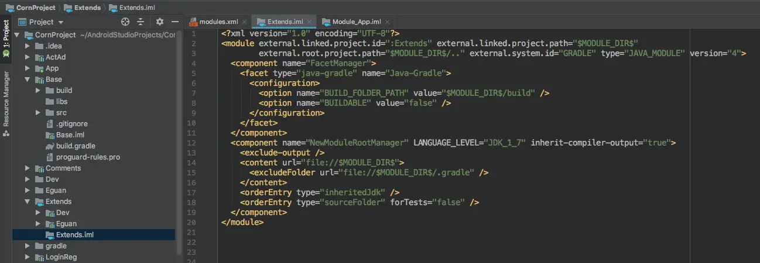Image resolution: width=760 pixels, height=263 pixels.
Task: Toggle the 1: Project tool window
Action: 6,39
